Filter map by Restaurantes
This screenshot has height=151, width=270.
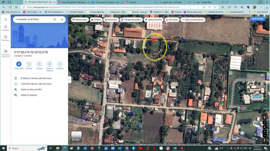click(x=80, y=20)
